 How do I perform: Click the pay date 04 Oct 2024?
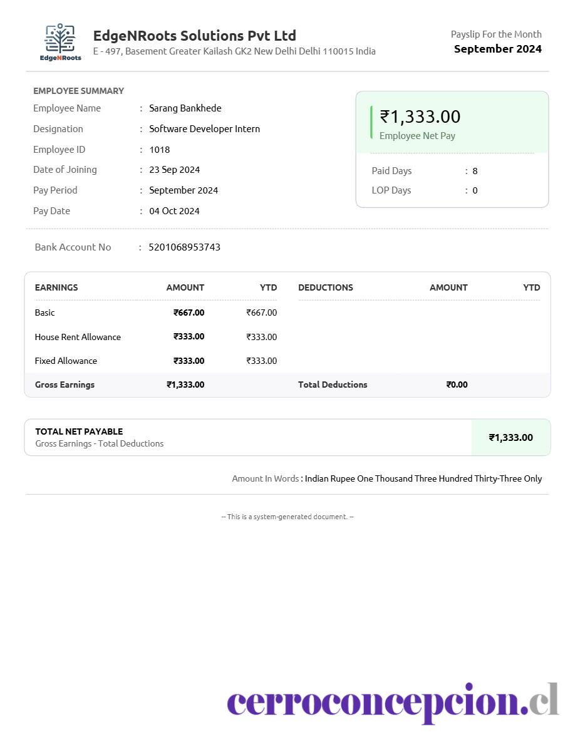[x=174, y=211]
